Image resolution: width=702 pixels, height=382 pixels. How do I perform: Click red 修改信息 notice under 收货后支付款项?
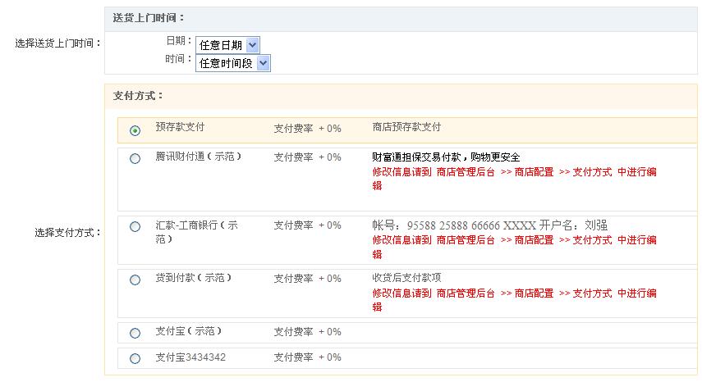pos(514,293)
